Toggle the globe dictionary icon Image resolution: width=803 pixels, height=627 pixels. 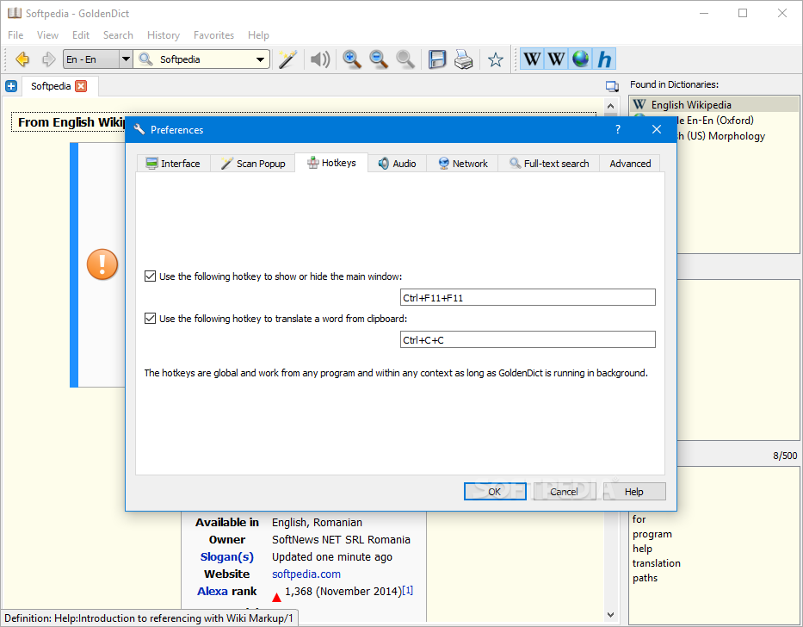[580, 59]
